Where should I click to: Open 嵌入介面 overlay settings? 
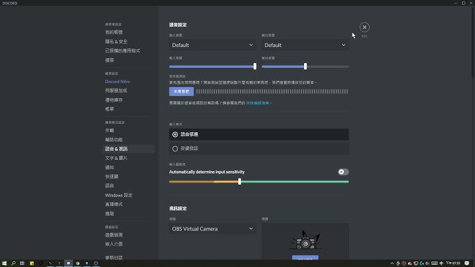pyautogui.click(x=114, y=244)
